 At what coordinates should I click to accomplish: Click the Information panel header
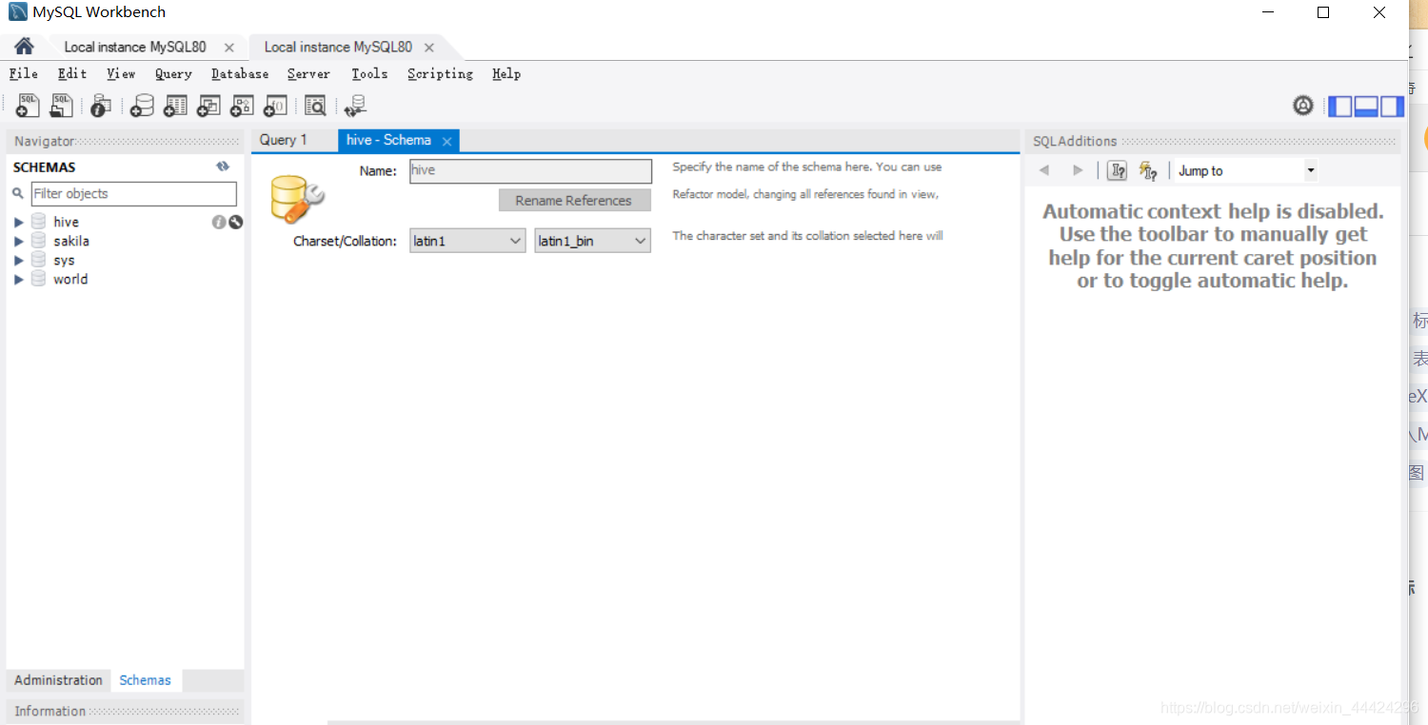pyautogui.click(x=125, y=711)
